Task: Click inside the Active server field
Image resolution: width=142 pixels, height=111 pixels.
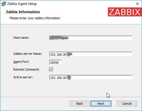Action: click(x=91, y=77)
